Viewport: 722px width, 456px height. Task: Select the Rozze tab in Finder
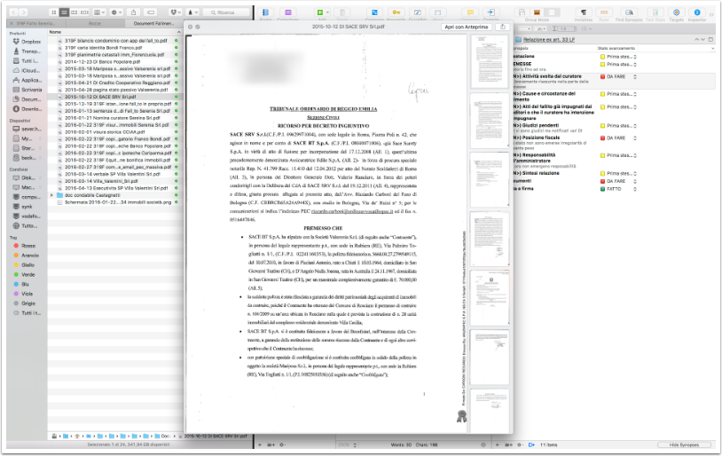[x=95, y=23]
